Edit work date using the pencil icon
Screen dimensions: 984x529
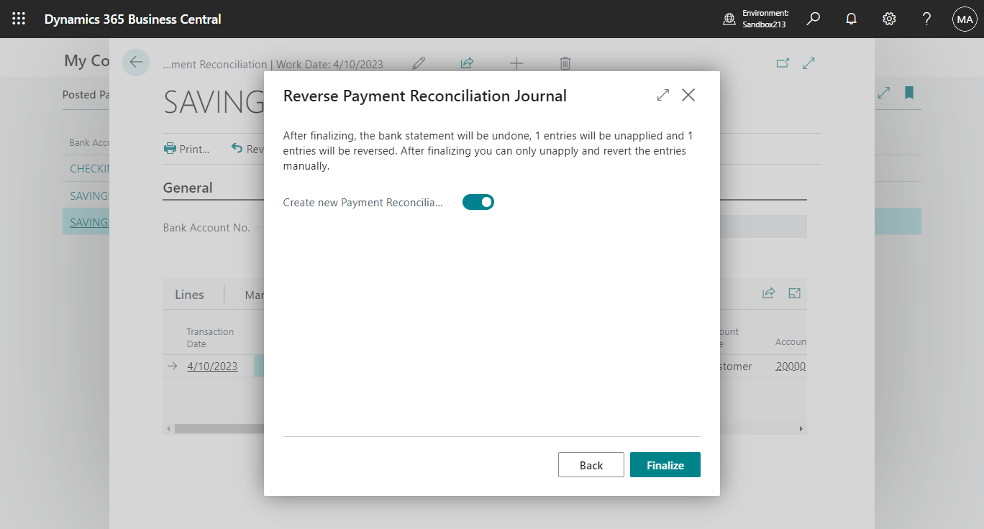pyautogui.click(x=419, y=63)
